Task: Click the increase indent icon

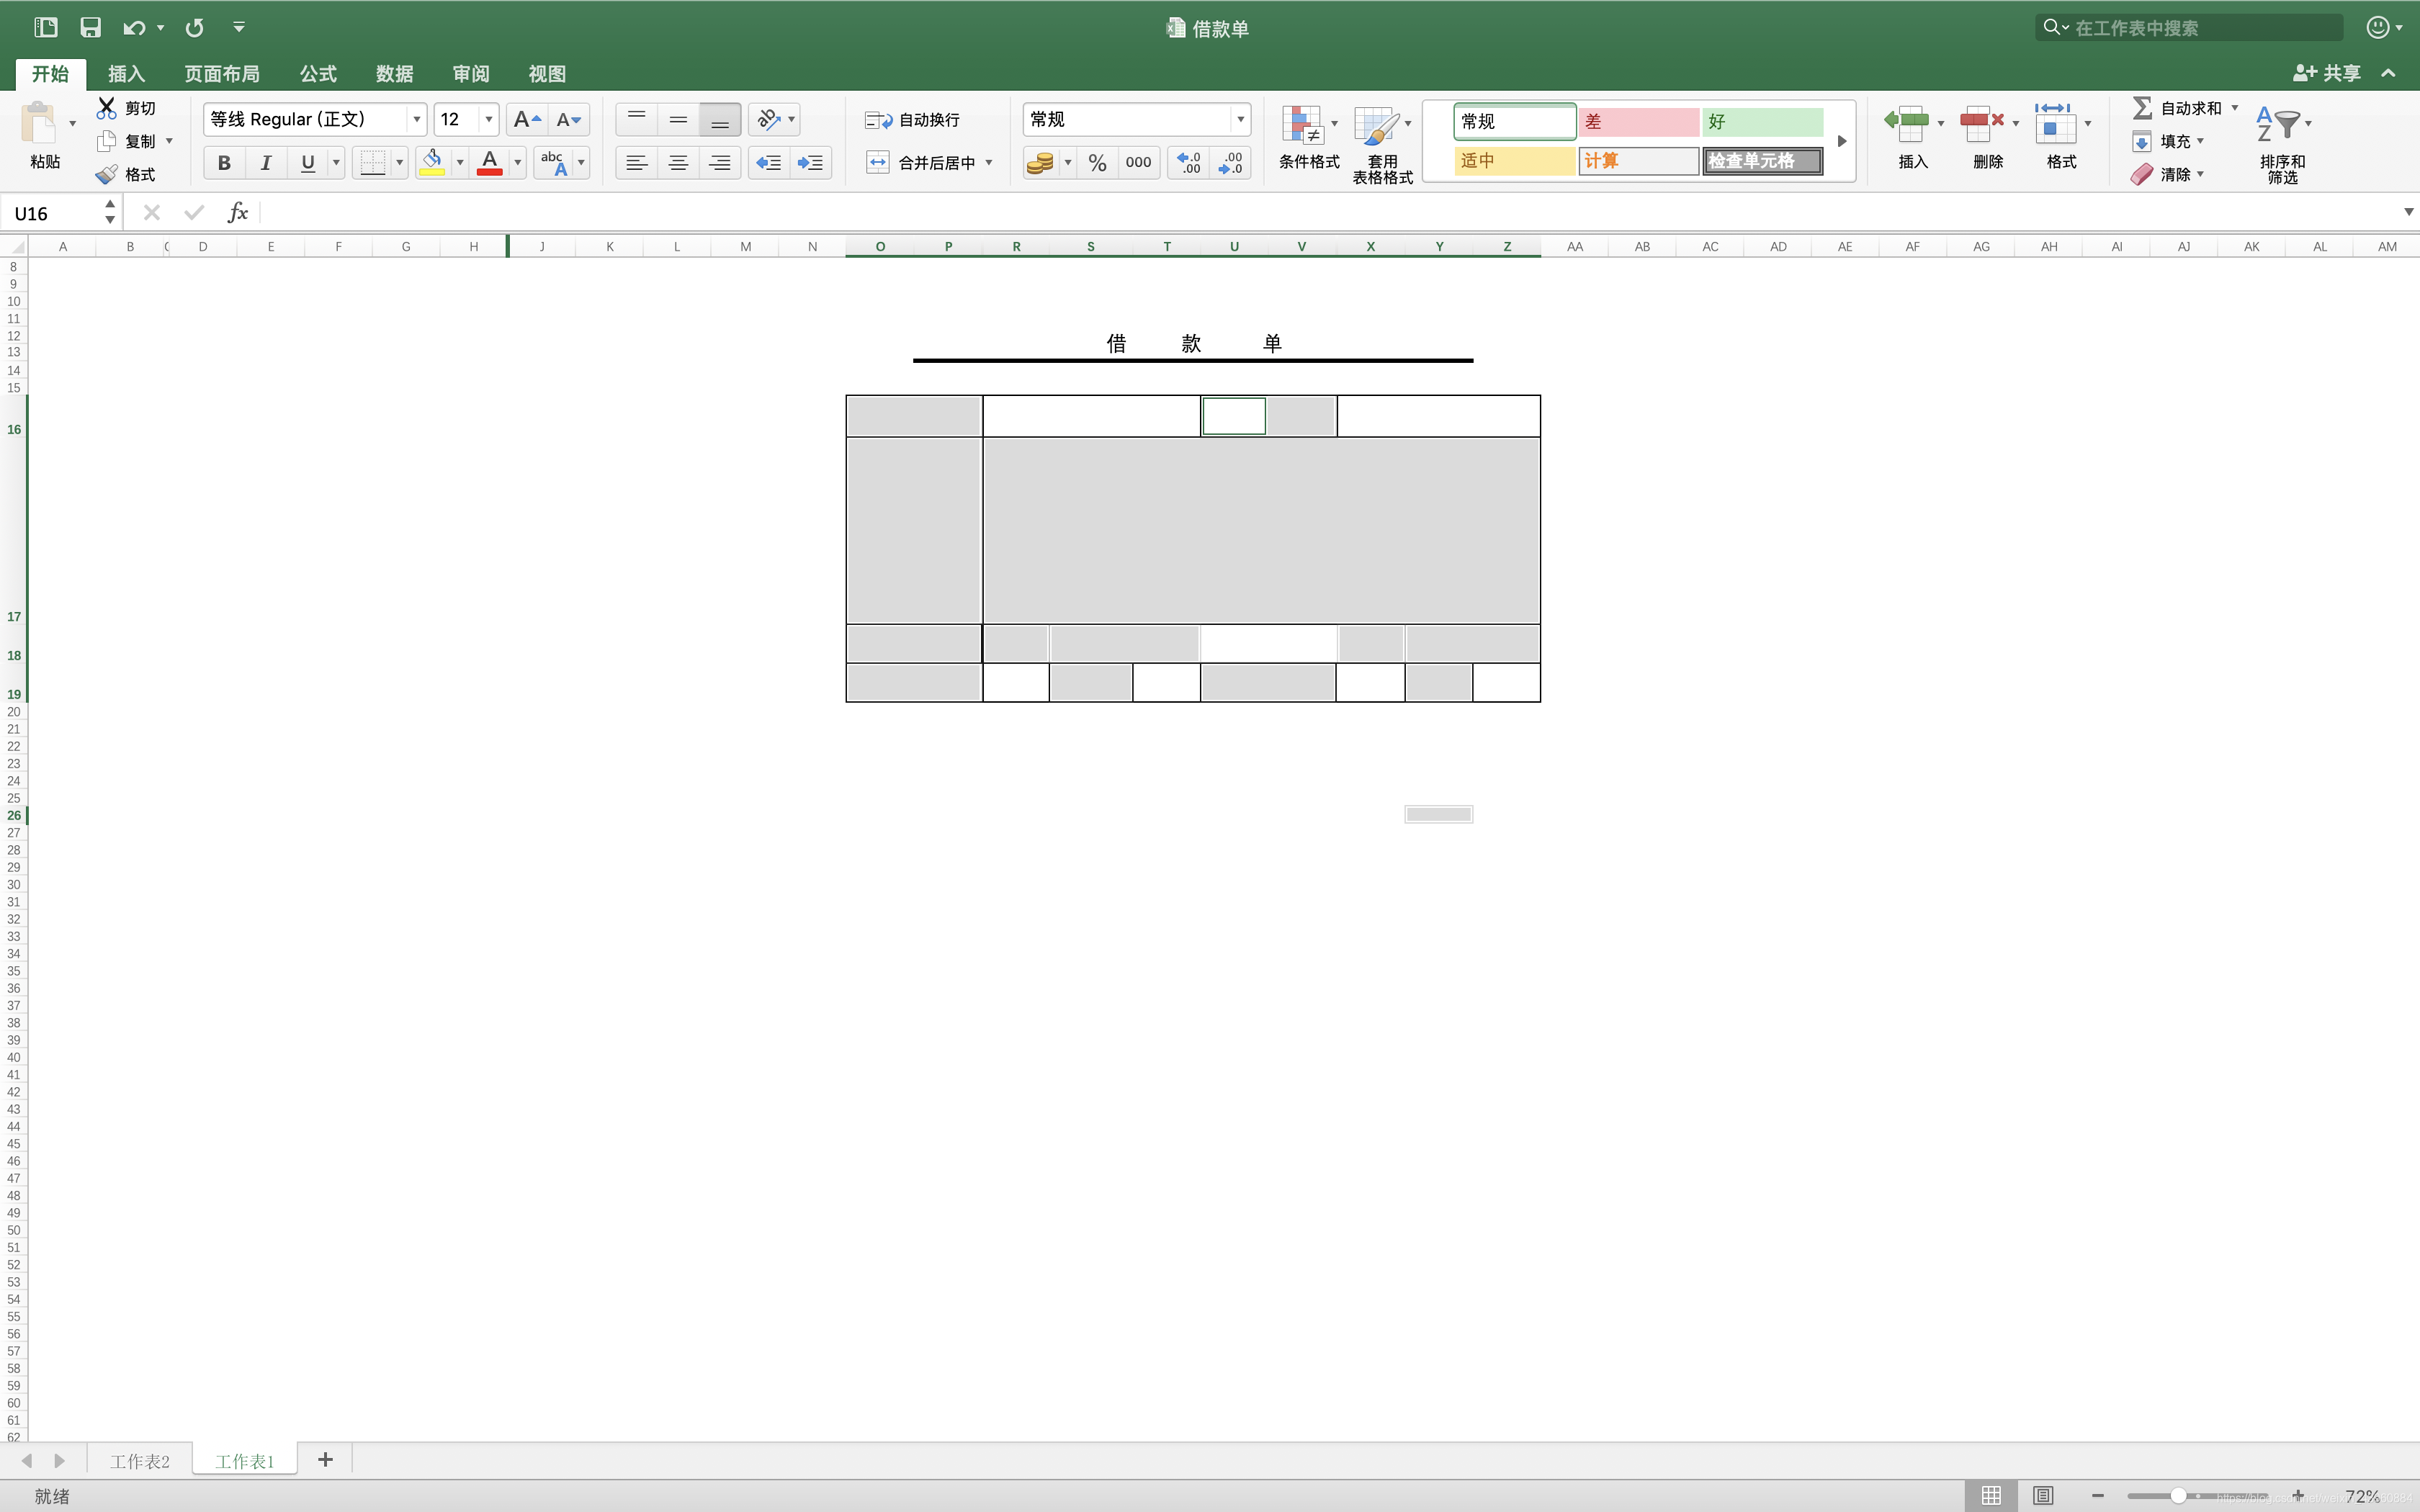Action: click(810, 162)
